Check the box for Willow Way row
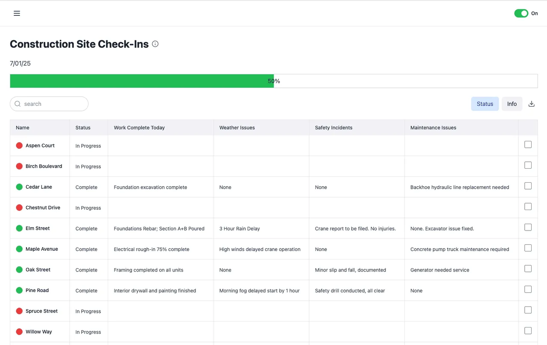The width and height of the screenshot is (547, 345). [528, 331]
